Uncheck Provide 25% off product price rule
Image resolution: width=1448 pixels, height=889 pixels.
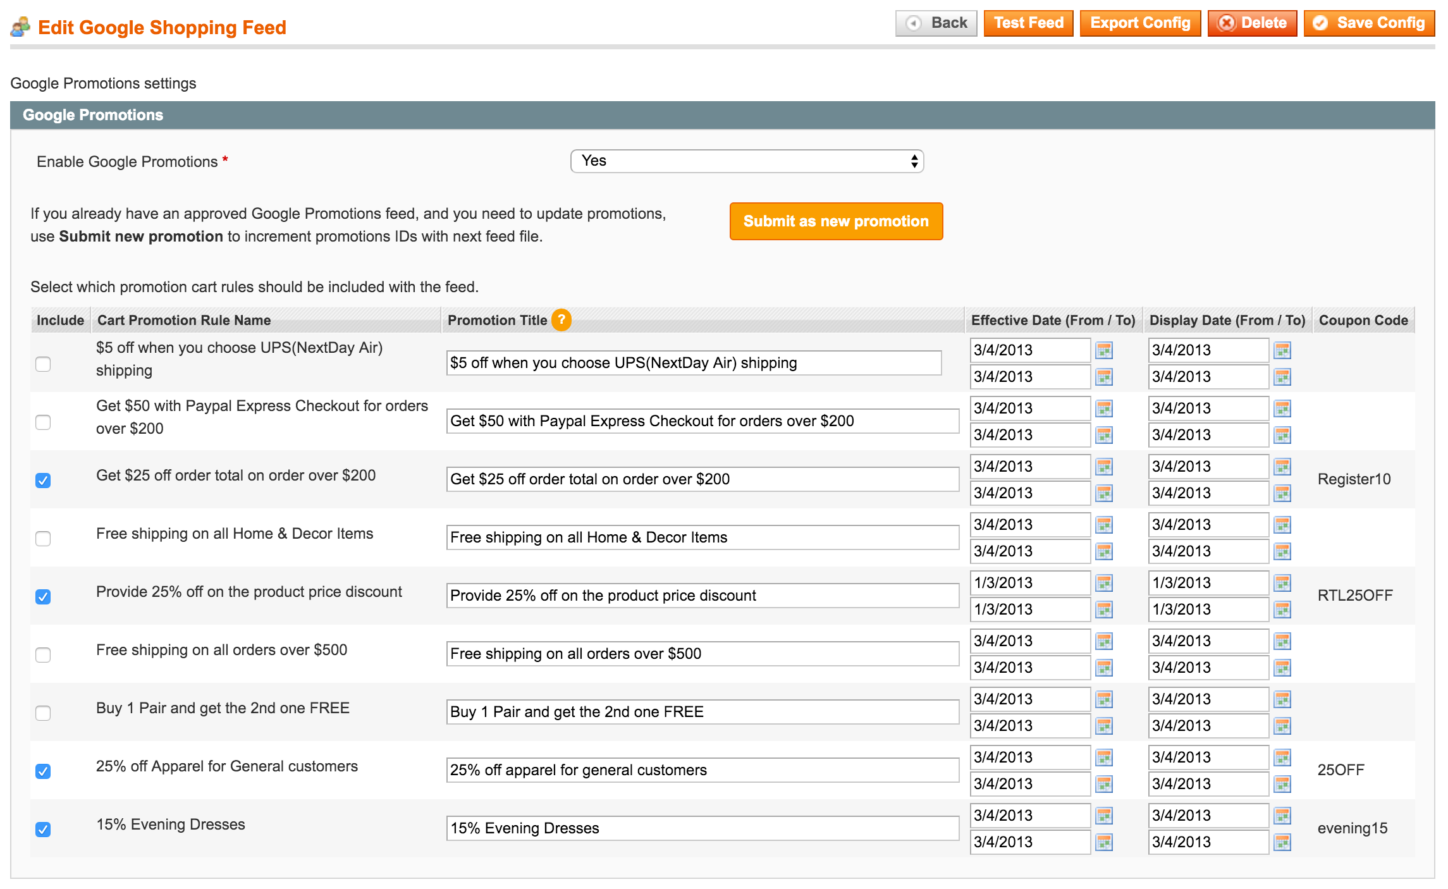tap(43, 597)
